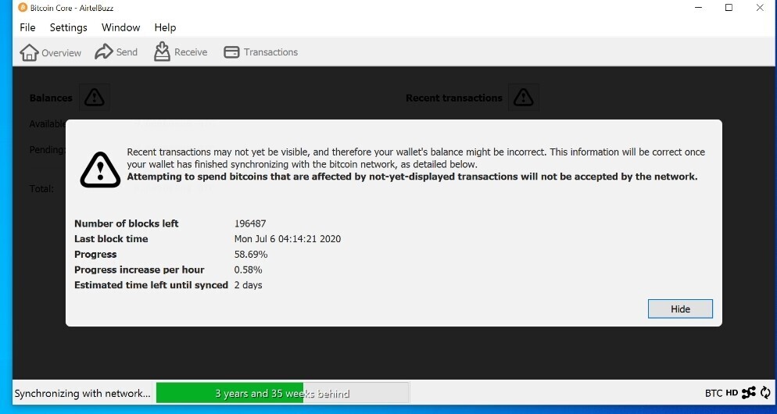
Task: Switch to the Receive tab
Action: pos(181,52)
